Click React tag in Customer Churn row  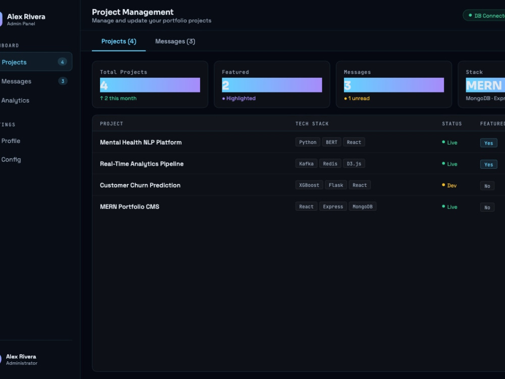pos(360,185)
